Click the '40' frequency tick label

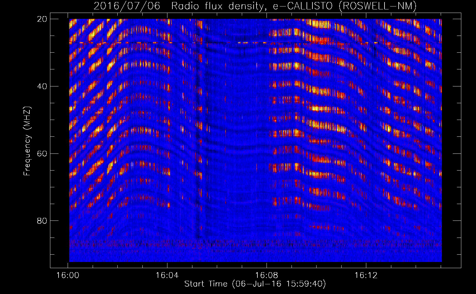[x=42, y=86]
